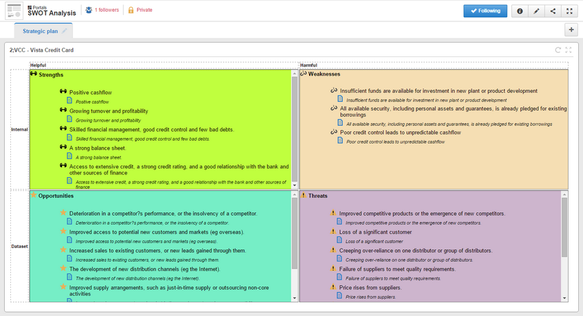Select the Positive cashflow strength item
The height and width of the screenshot is (316, 583).
pos(90,92)
